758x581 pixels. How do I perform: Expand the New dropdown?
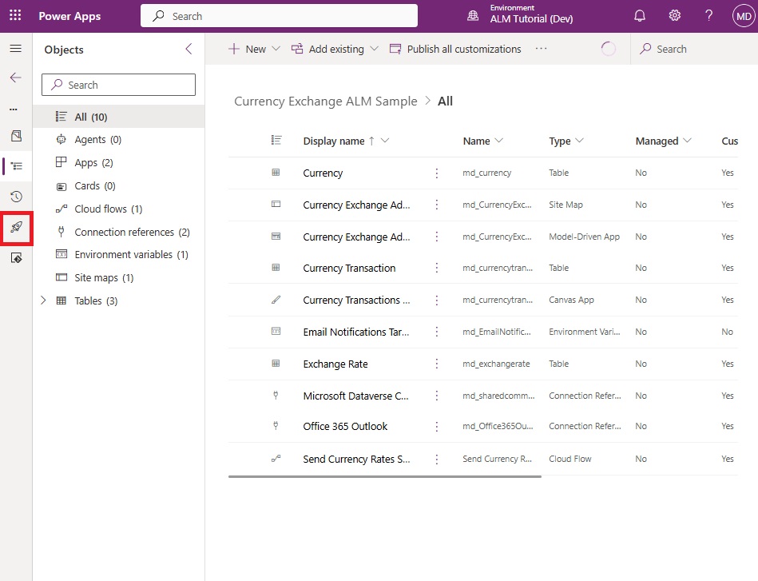point(276,49)
